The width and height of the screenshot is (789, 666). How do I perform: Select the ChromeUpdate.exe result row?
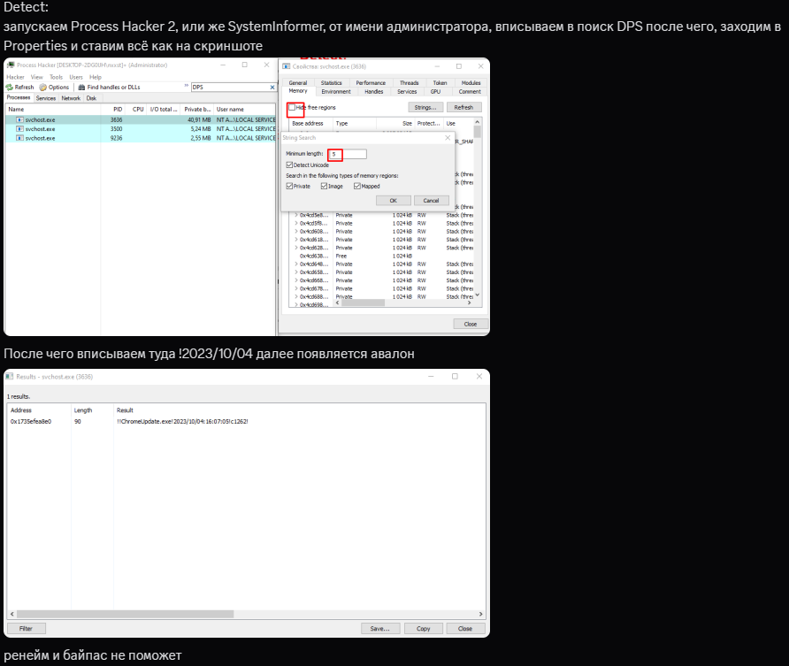click(247, 422)
